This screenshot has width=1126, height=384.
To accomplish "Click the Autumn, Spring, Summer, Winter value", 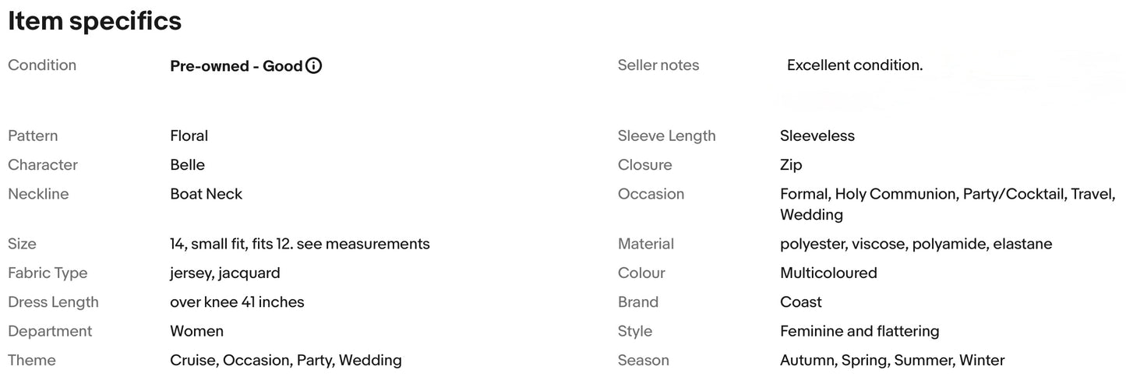I will (892, 361).
